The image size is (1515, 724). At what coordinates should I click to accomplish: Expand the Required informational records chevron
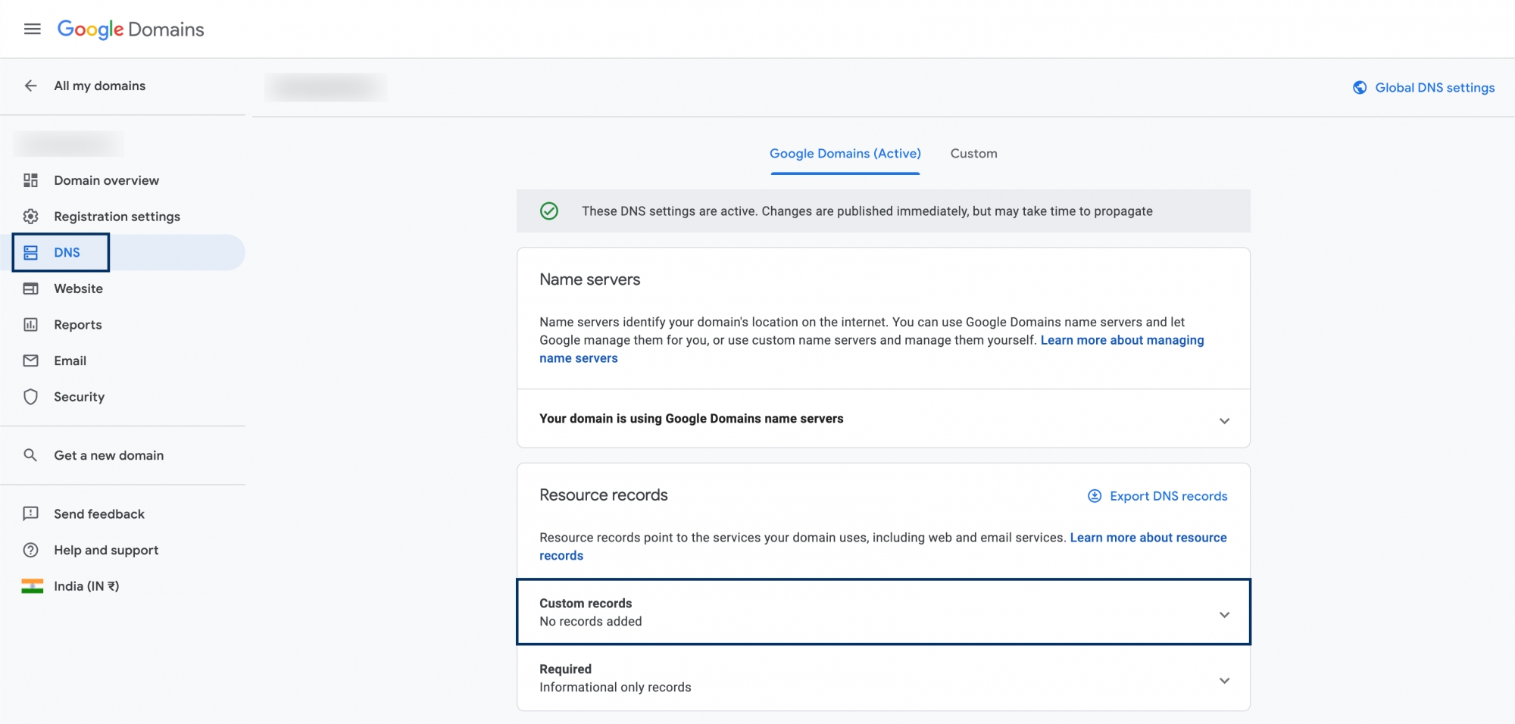[1224, 680]
